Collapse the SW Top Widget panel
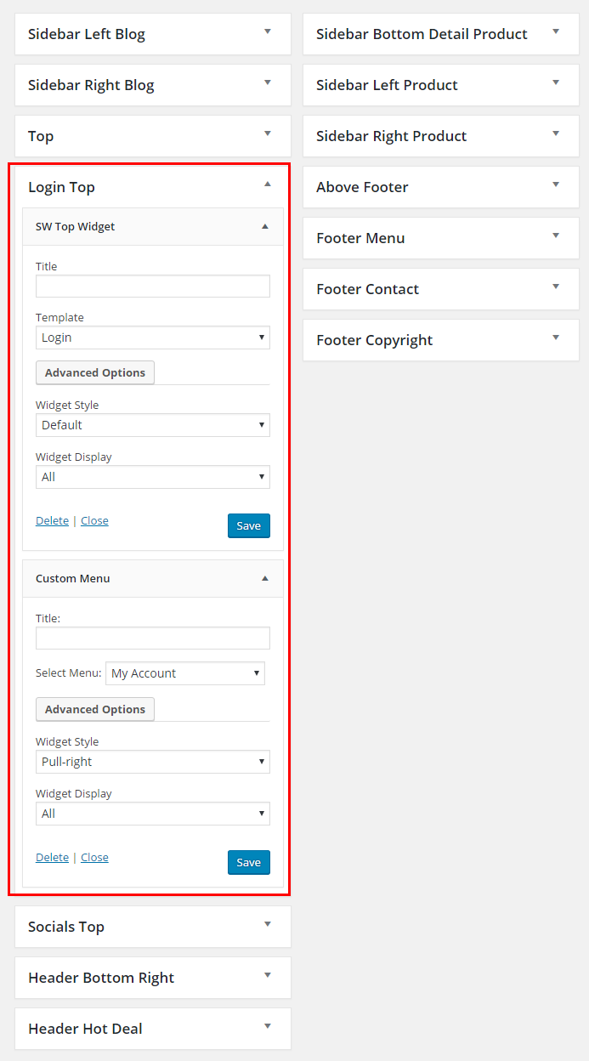The width and height of the screenshot is (589, 1061). 264,227
